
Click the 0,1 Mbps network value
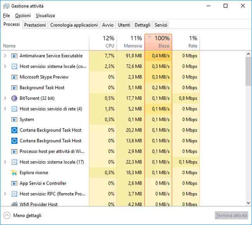(x=188, y=162)
